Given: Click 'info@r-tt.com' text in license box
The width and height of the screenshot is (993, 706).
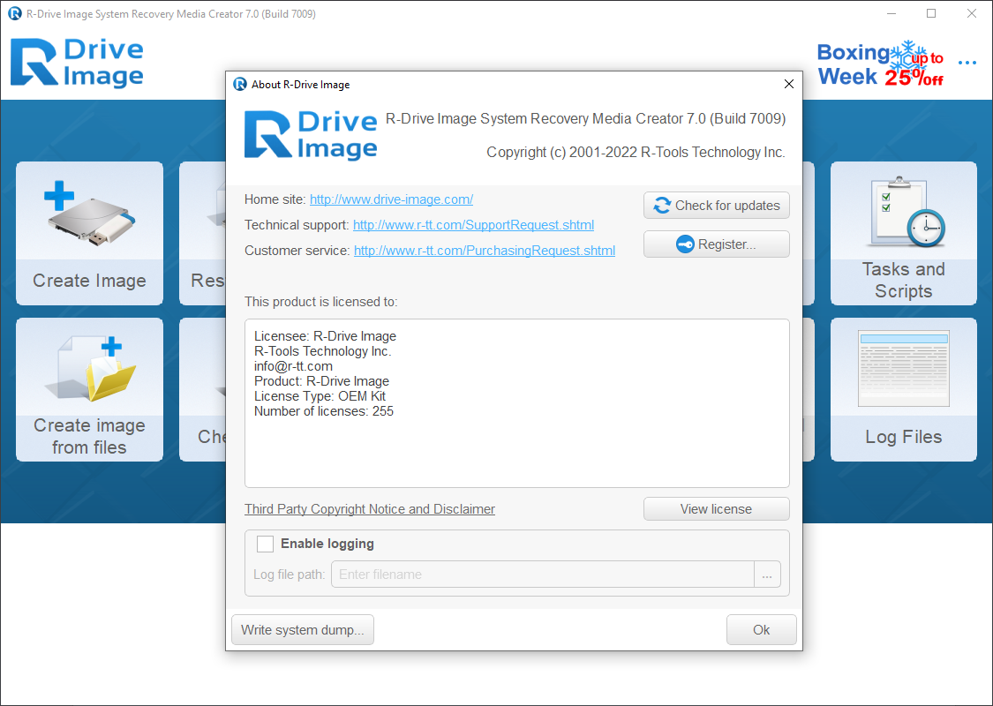Looking at the screenshot, I should pyautogui.click(x=293, y=366).
